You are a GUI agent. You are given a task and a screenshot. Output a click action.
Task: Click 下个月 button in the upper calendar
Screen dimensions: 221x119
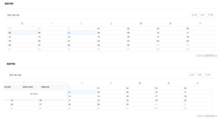[x=210, y=15]
